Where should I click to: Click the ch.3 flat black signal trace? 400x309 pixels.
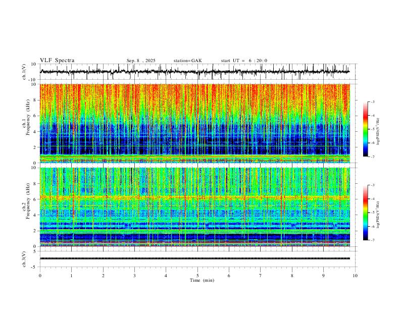194,259
